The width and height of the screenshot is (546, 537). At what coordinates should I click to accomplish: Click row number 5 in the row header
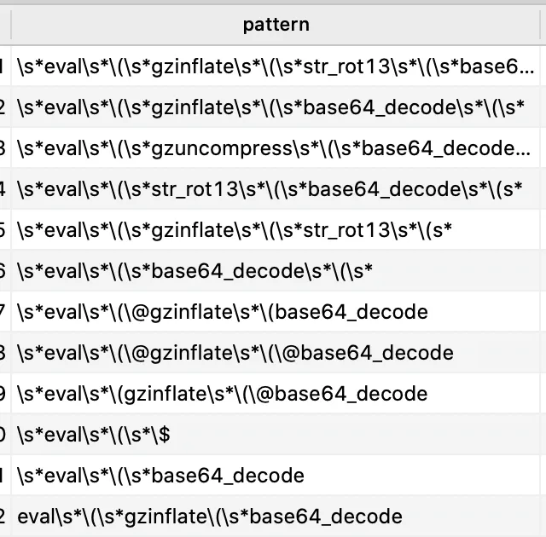(4, 230)
